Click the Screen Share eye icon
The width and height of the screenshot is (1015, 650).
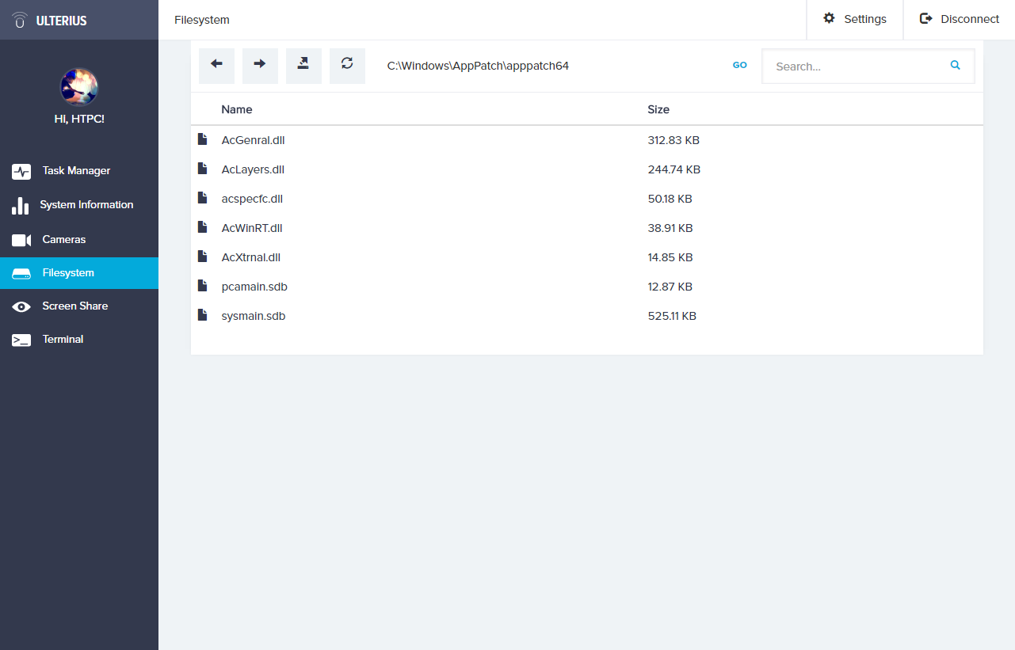(x=21, y=306)
